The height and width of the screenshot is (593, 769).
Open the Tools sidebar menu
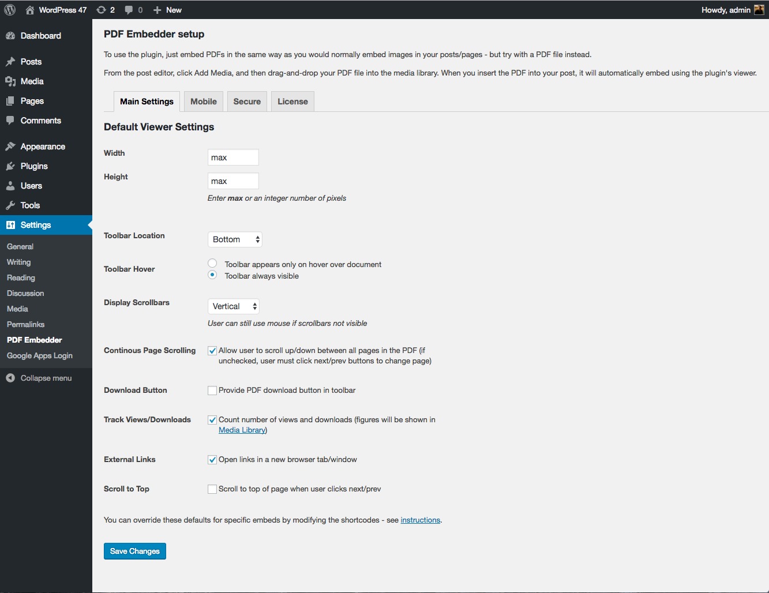pyautogui.click(x=30, y=205)
